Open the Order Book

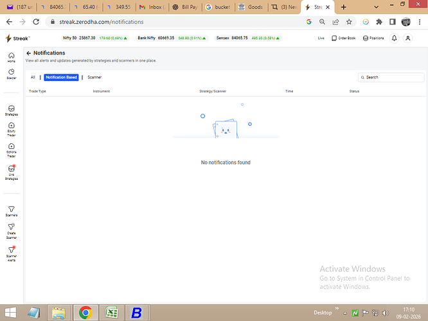[344, 38]
